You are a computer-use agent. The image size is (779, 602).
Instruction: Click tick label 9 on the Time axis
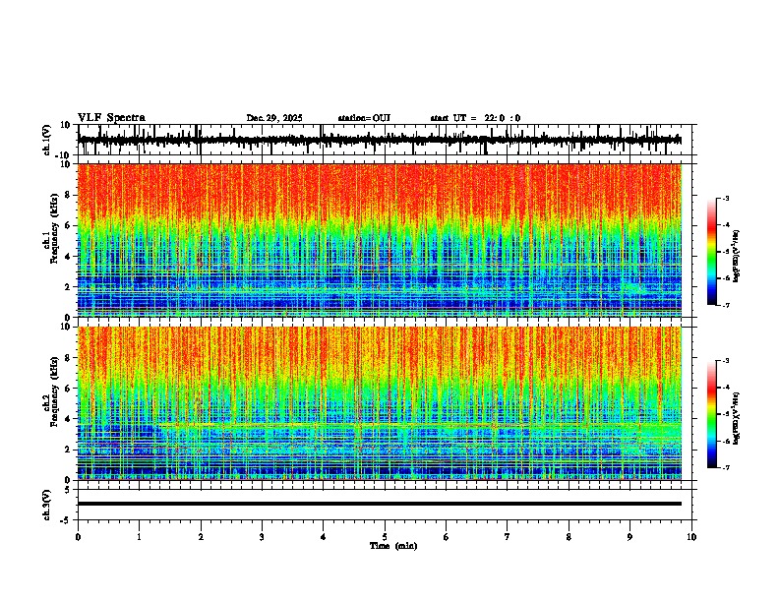pos(629,537)
